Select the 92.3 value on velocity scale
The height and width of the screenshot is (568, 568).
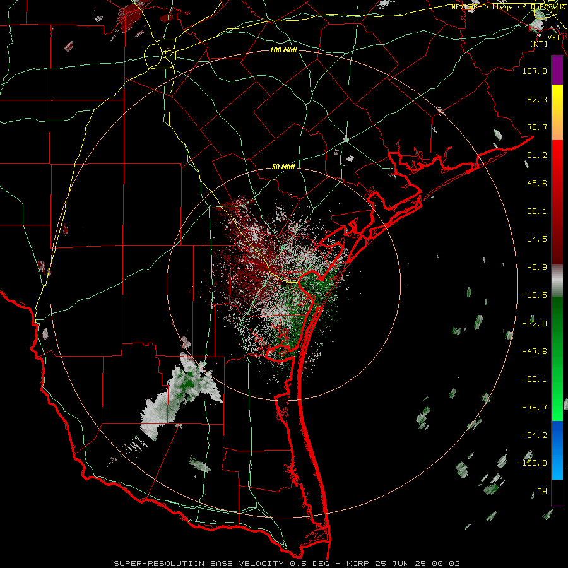[537, 99]
